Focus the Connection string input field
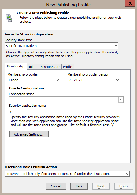Image resolution: width=137 pixels, height=195 pixels. (x=64, y=100)
